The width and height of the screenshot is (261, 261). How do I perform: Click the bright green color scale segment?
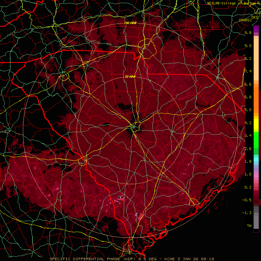click(x=256, y=140)
